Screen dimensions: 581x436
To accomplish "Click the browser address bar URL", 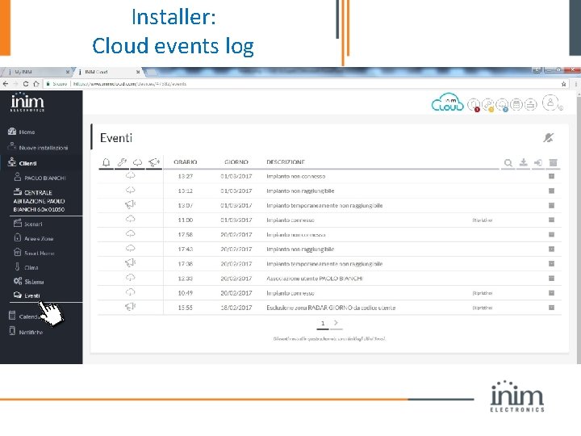I will click(x=130, y=84).
